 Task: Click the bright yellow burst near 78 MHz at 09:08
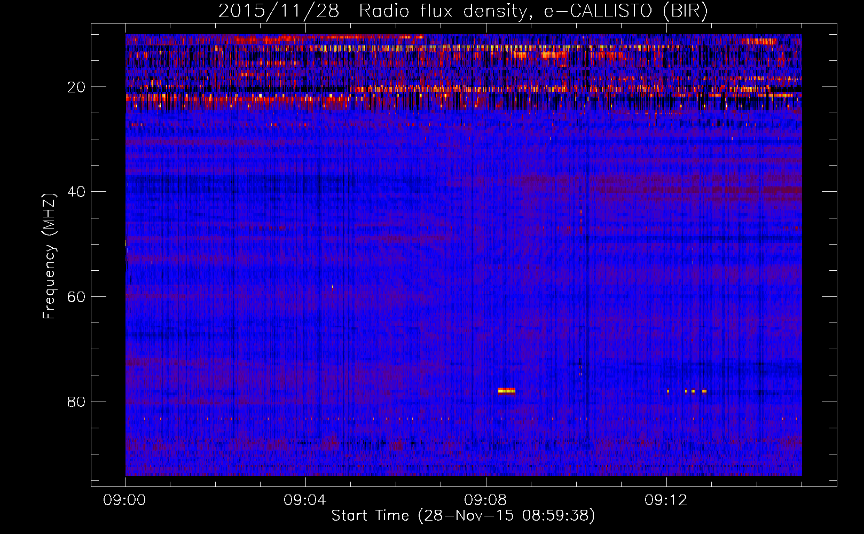coord(507,391)
